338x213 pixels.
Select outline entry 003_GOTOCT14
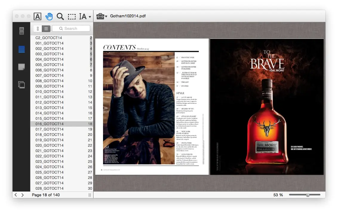click(x=62, y=54)
